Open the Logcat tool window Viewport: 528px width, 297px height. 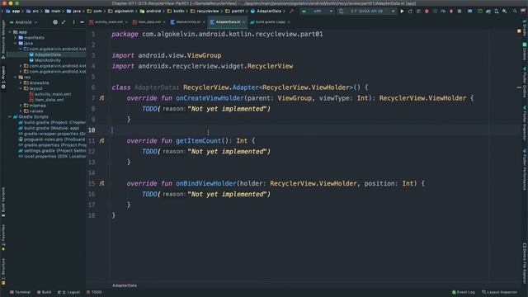click(68, 292)
